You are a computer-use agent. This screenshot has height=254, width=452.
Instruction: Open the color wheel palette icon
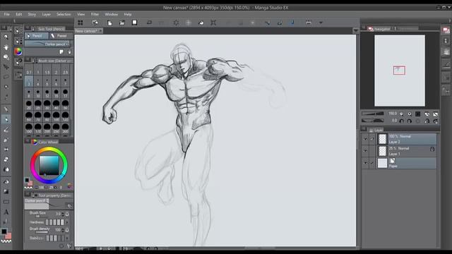tap(18, 52)
